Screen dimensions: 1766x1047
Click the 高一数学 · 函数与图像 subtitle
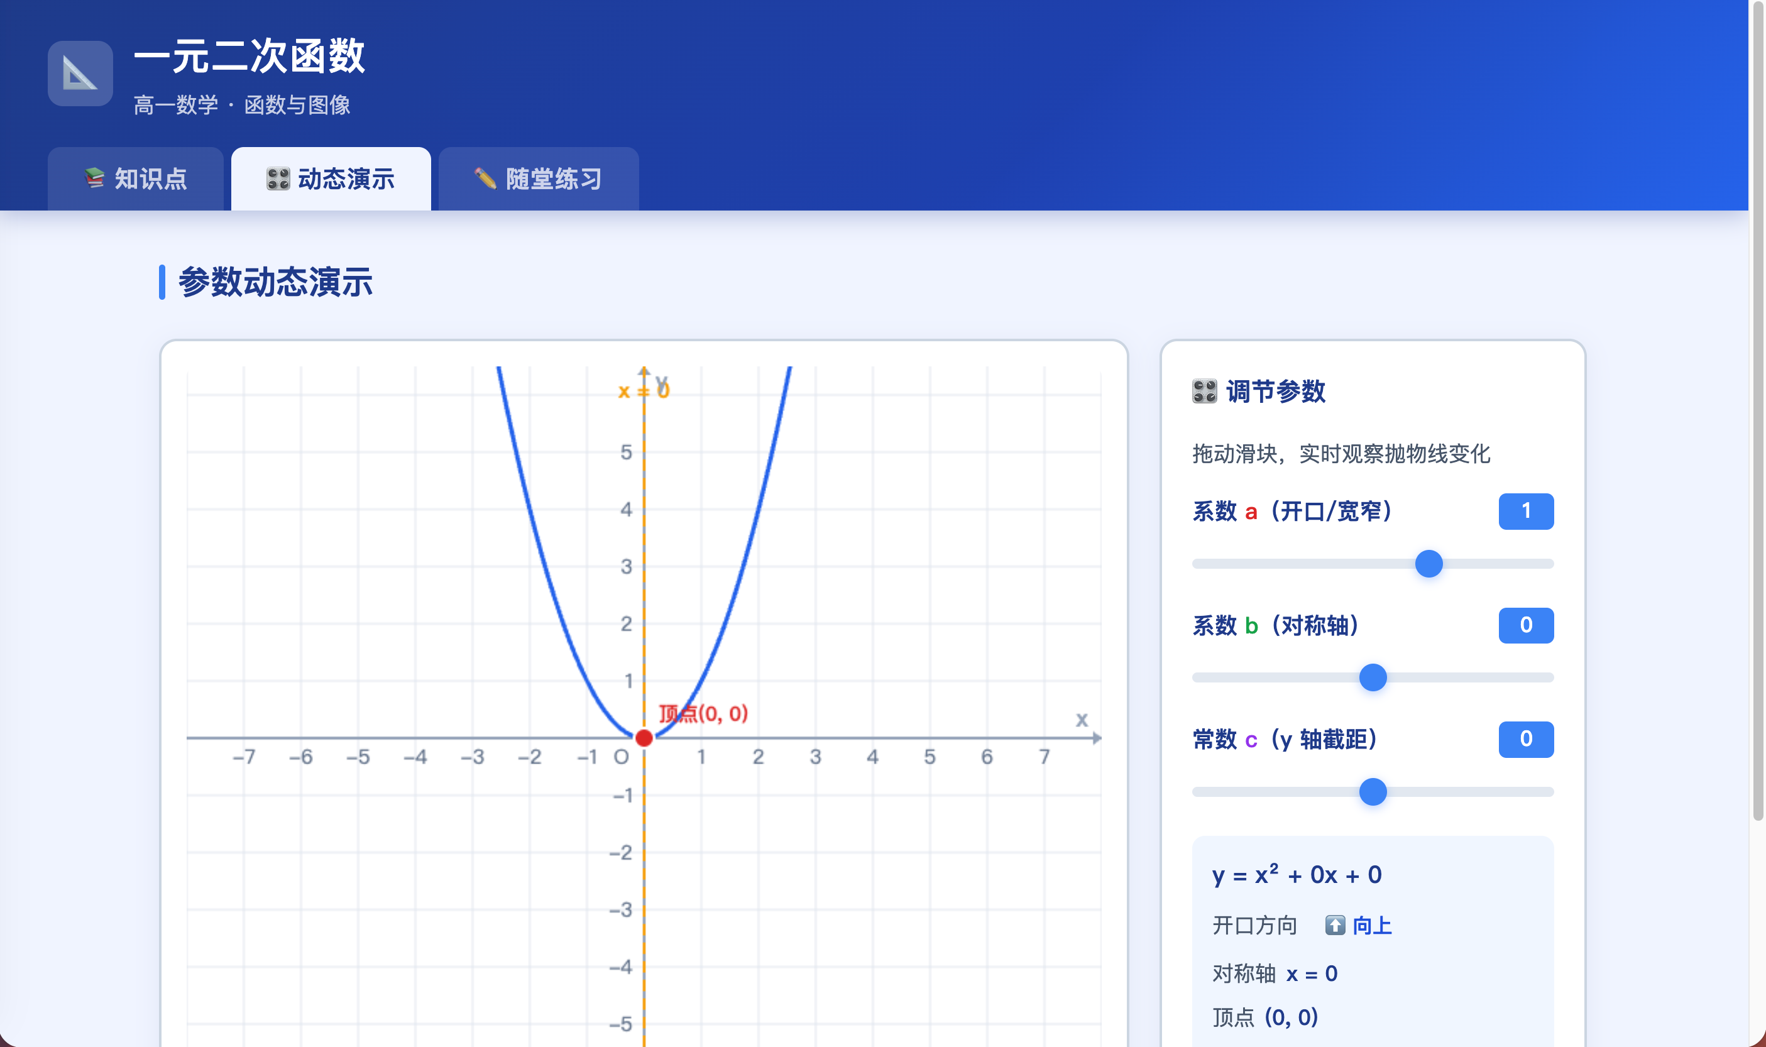point(242,105)
